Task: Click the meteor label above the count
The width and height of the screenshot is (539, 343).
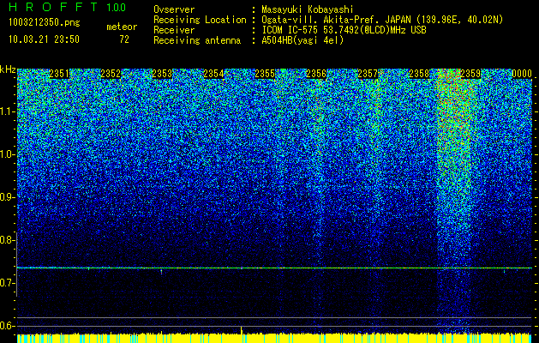Action: (x=122, y=27)
